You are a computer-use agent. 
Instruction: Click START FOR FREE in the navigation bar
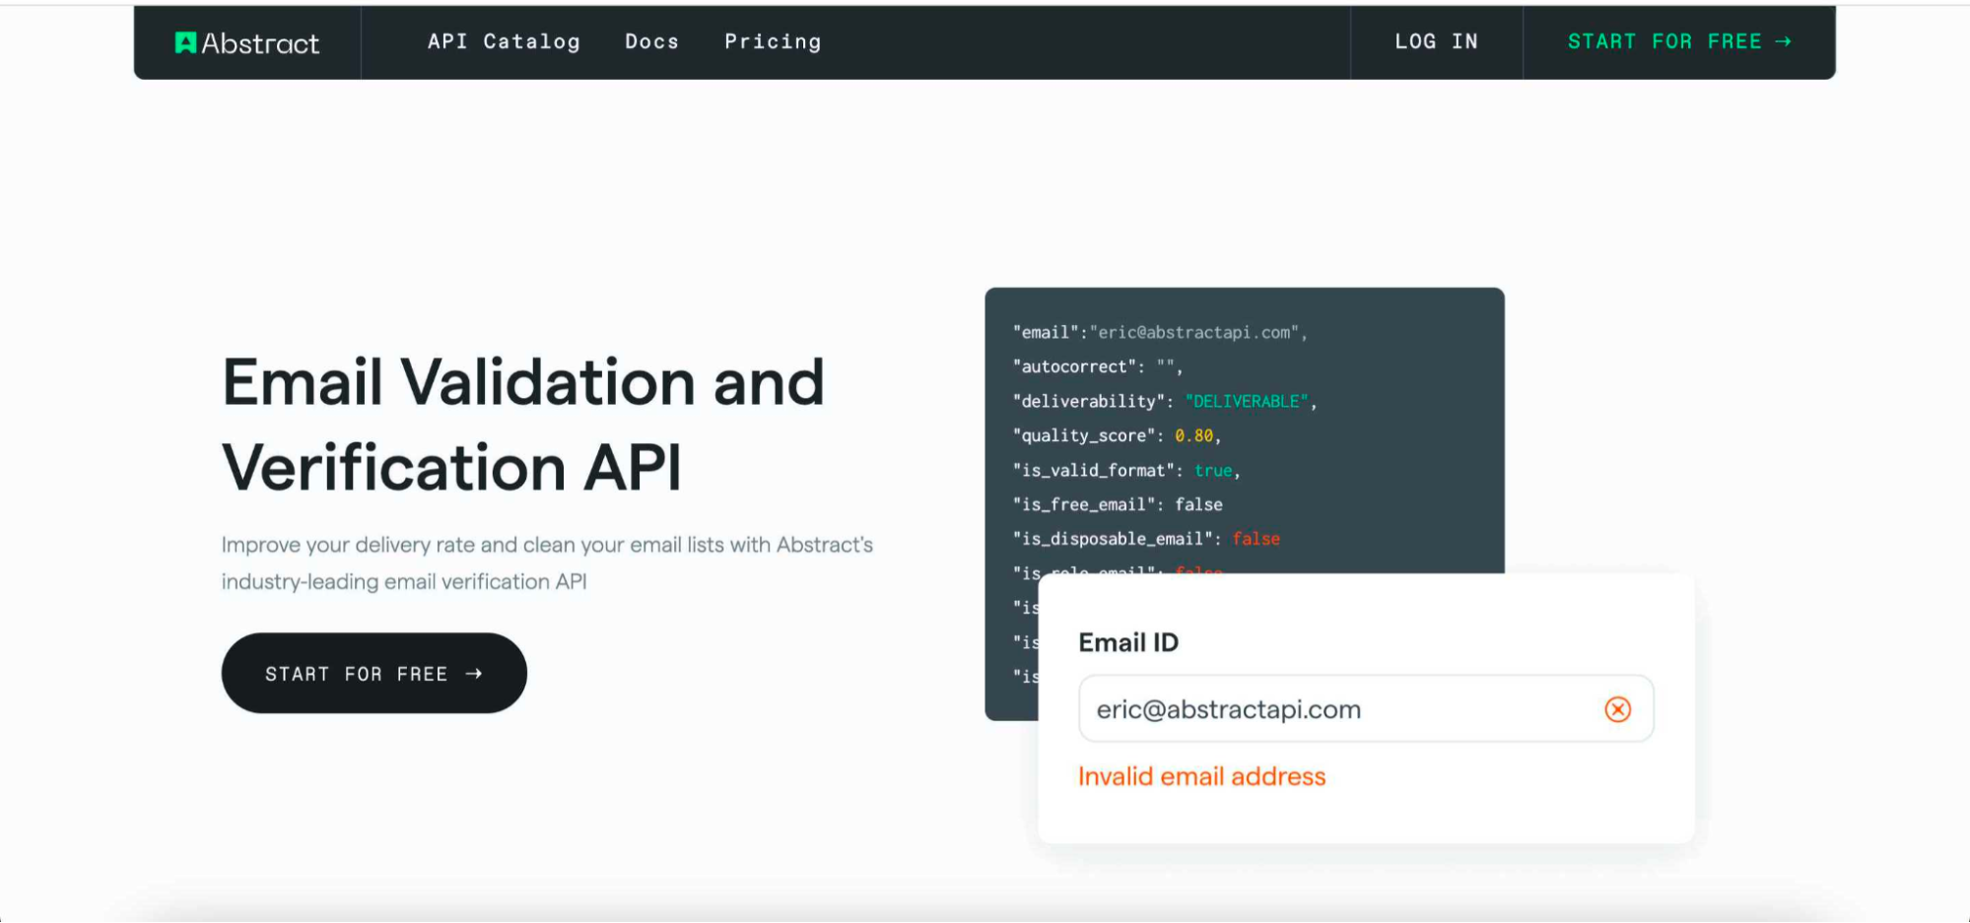coord(1679,41)
